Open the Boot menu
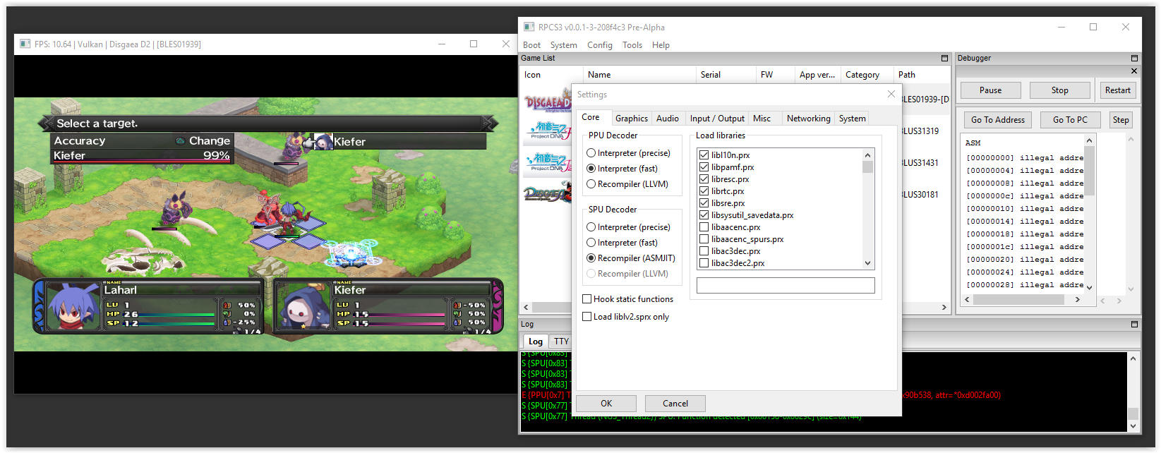Screen dimensions: 1161x453 531,45
